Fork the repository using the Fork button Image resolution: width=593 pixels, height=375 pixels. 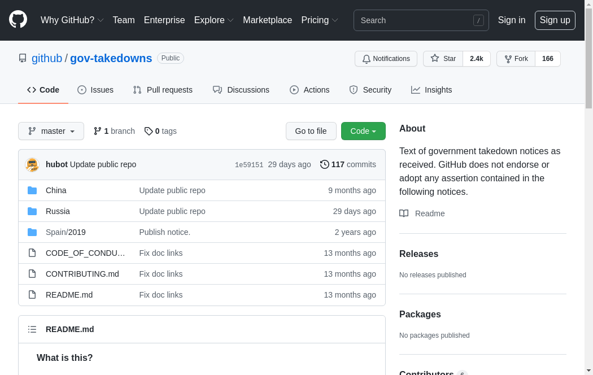(x=516, y=59)
